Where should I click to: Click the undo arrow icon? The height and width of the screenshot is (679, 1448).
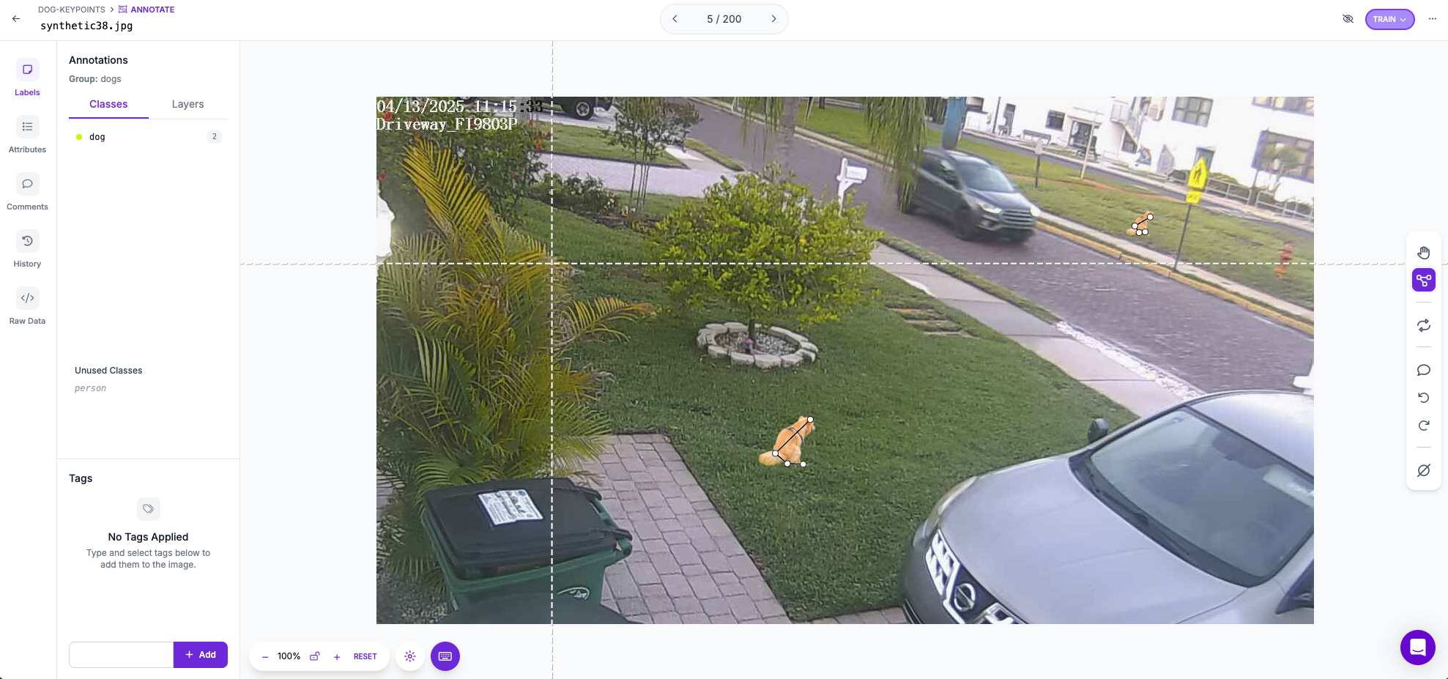coord(1423,398)
